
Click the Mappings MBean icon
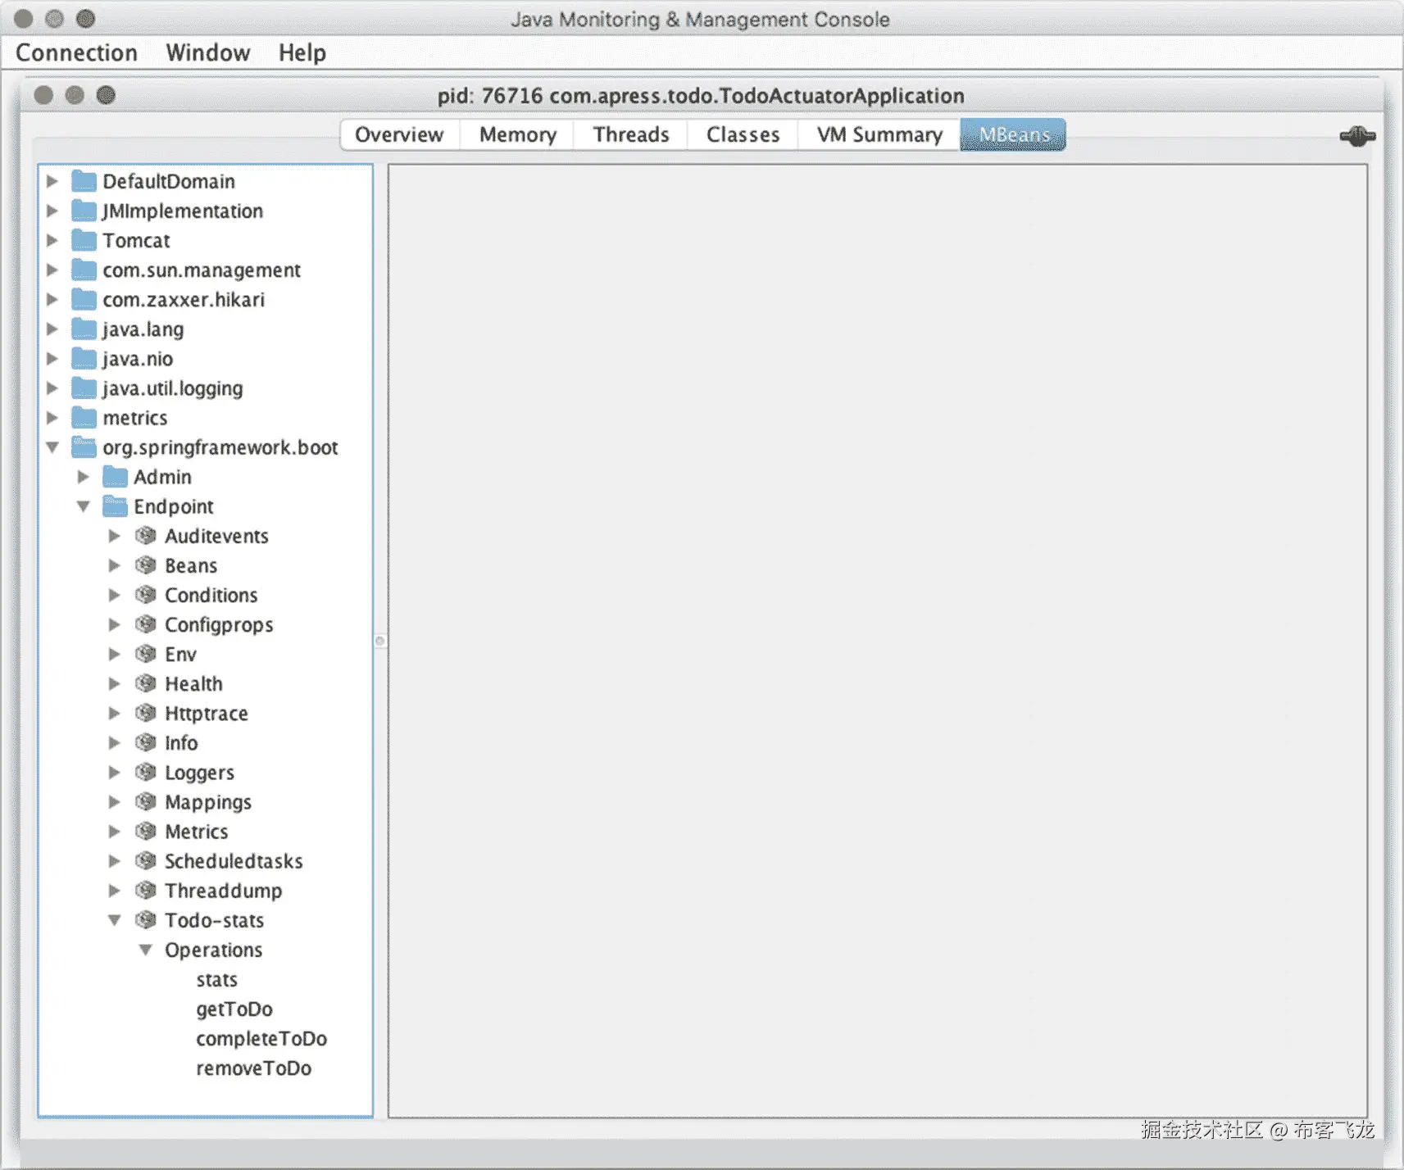(146, 801)
